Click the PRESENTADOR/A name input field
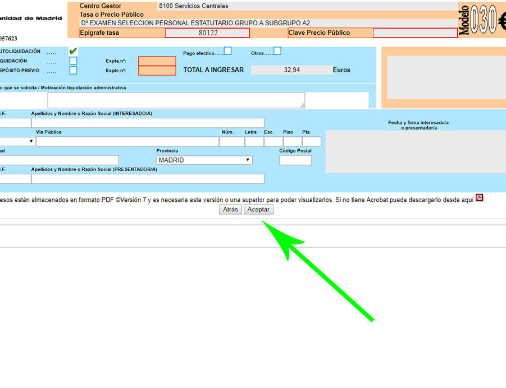The image size is (506, 388). tap(147, 179)
